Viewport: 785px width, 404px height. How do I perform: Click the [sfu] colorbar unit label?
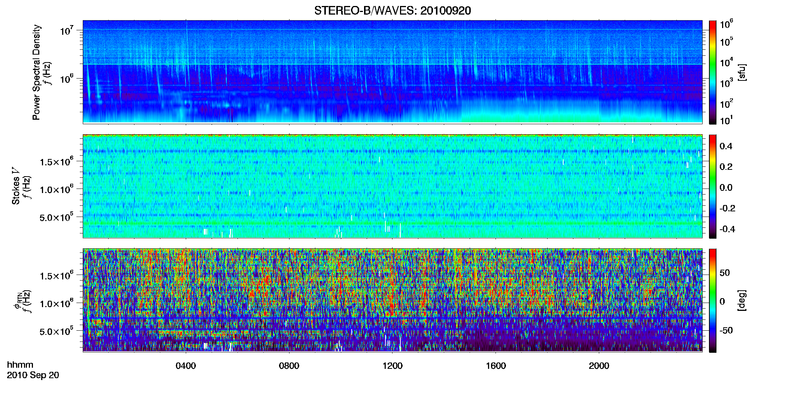(742, 73)
